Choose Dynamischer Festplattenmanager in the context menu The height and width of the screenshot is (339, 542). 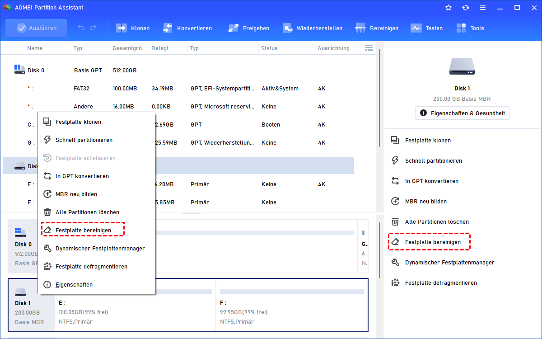point(97,249)
